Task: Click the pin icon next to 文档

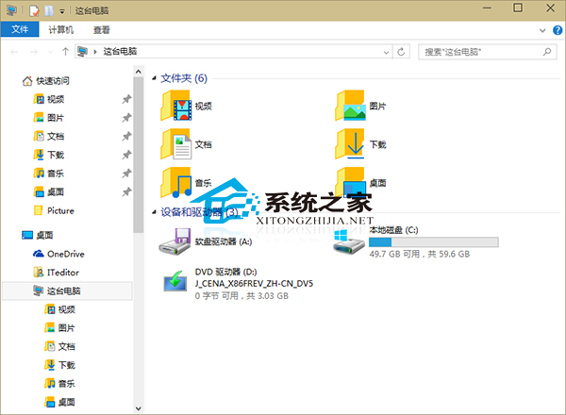Action: 126,136
